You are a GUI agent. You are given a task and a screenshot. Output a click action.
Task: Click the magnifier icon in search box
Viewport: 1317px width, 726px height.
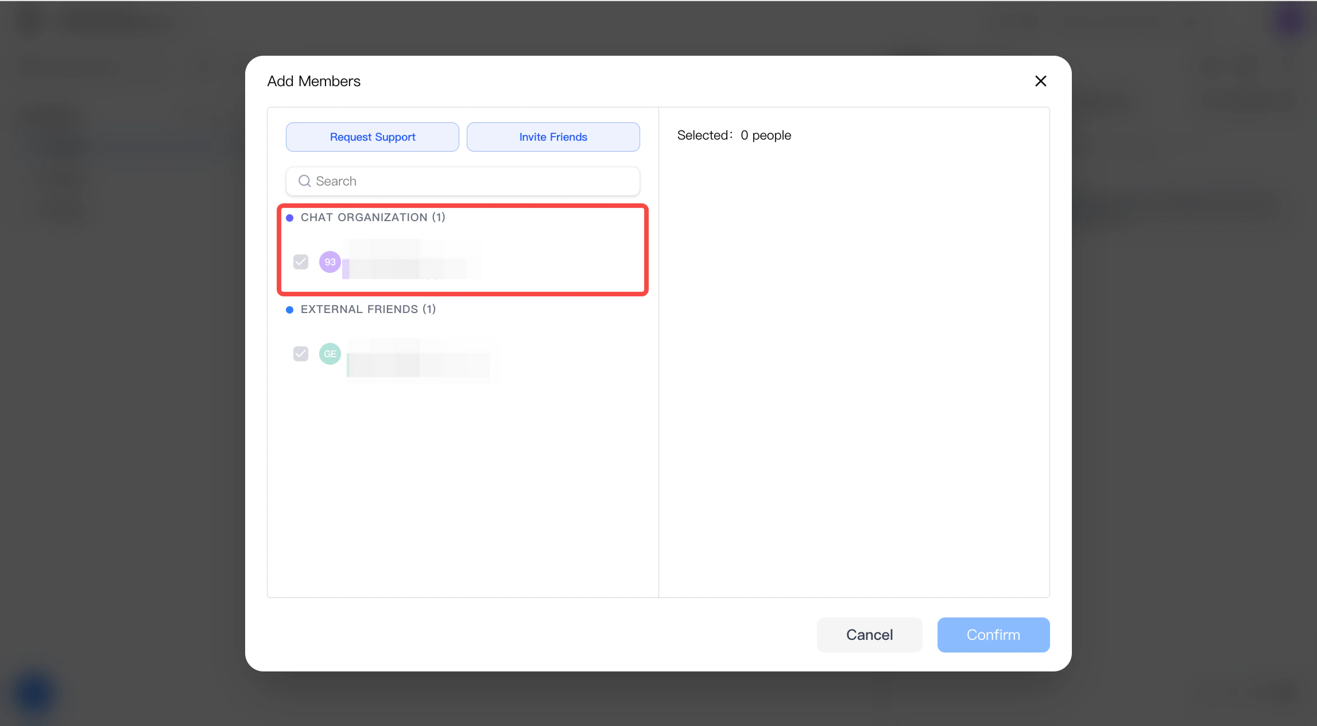[304, 181]
